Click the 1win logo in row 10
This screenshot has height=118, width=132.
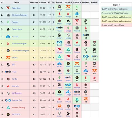[8, 72]
